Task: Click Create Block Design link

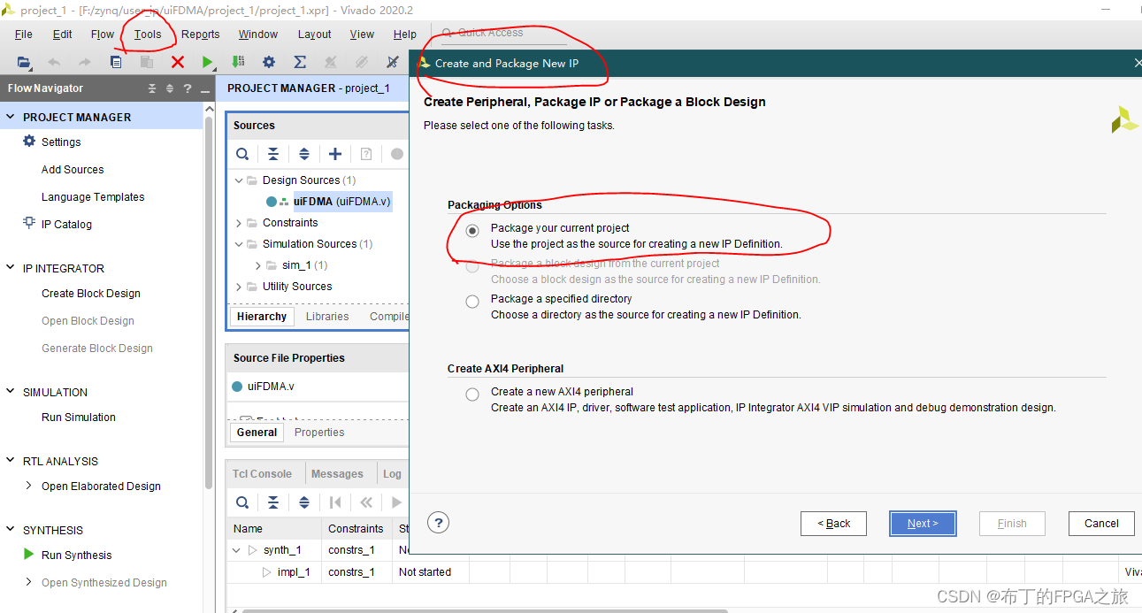Action: pos(91,294)
